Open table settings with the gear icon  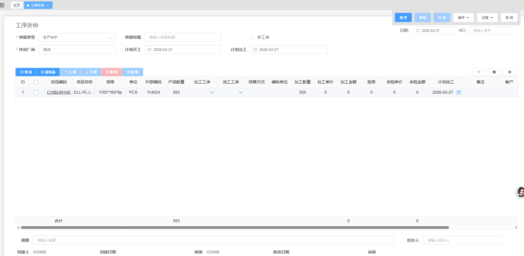click(x=509, y=72)
